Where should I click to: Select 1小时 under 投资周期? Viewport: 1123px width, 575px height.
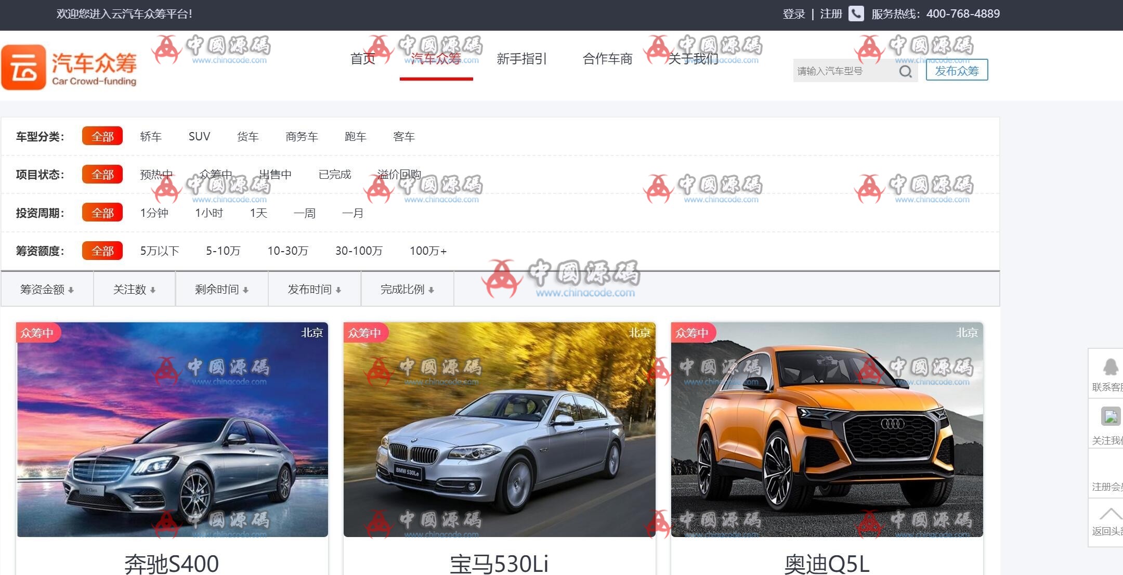point(209,213)
